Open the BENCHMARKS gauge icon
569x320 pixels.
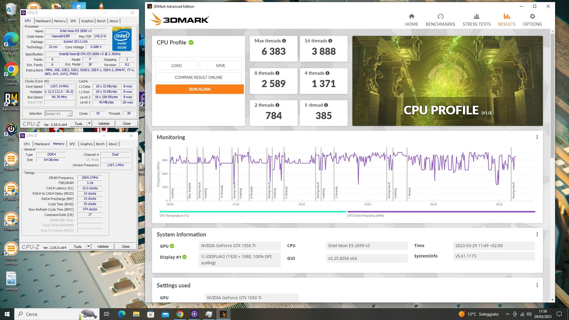440,17
